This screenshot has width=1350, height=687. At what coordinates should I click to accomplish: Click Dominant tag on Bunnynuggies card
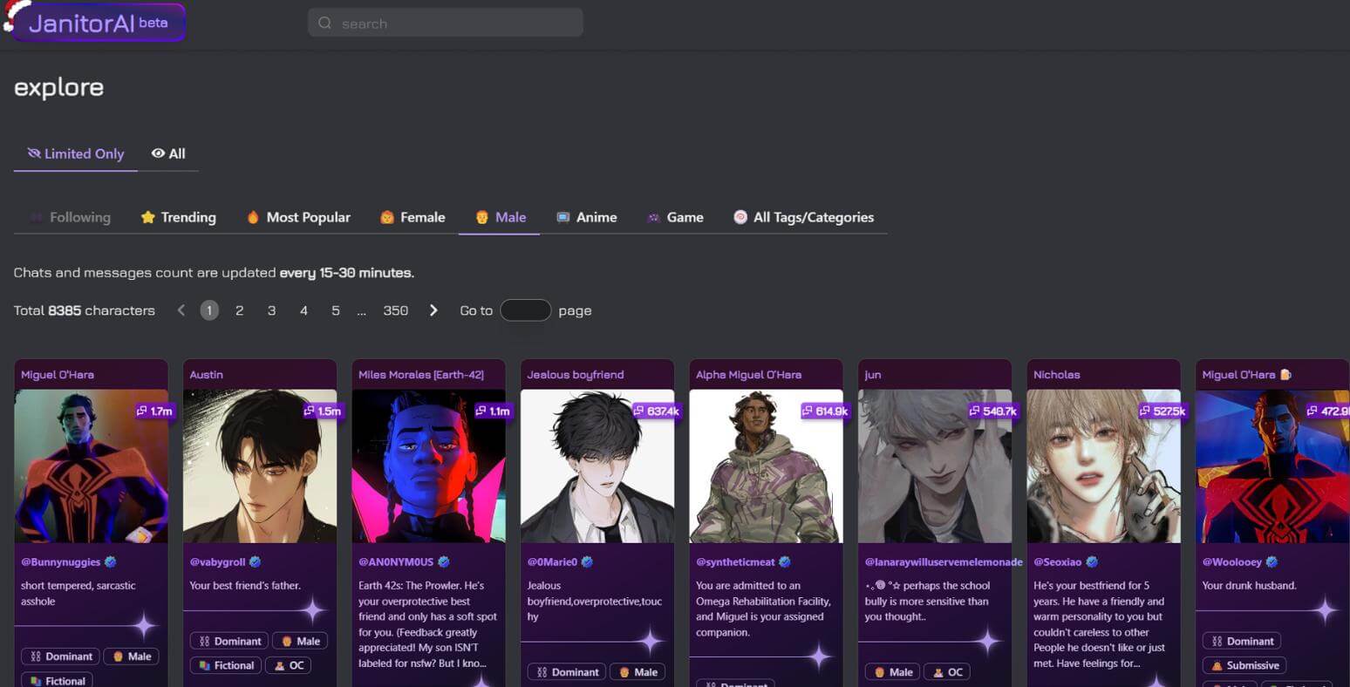click(x=60, y=656)
